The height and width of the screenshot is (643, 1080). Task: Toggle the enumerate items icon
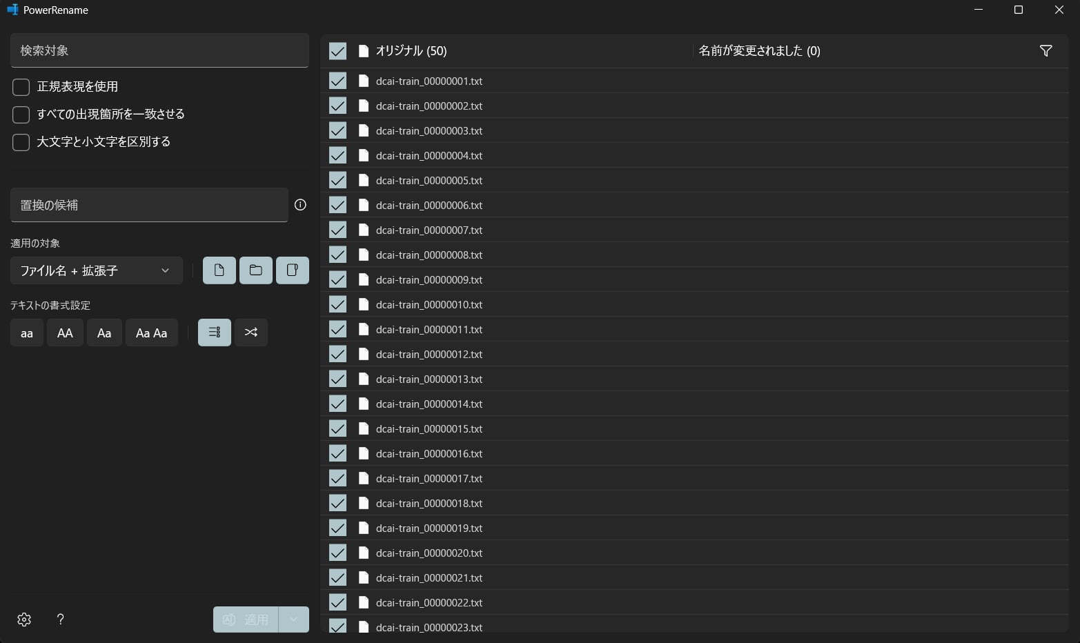tap(215, 333)
